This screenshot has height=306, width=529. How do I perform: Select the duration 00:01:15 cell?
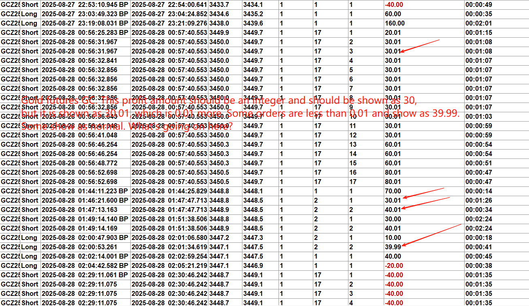click(x=496, y=32)
